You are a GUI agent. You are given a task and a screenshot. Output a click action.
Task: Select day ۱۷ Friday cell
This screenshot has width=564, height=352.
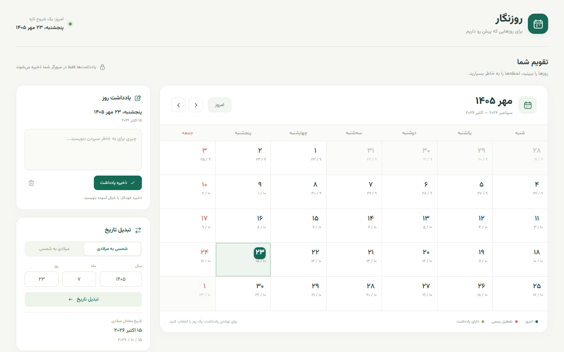coord(188,226)
